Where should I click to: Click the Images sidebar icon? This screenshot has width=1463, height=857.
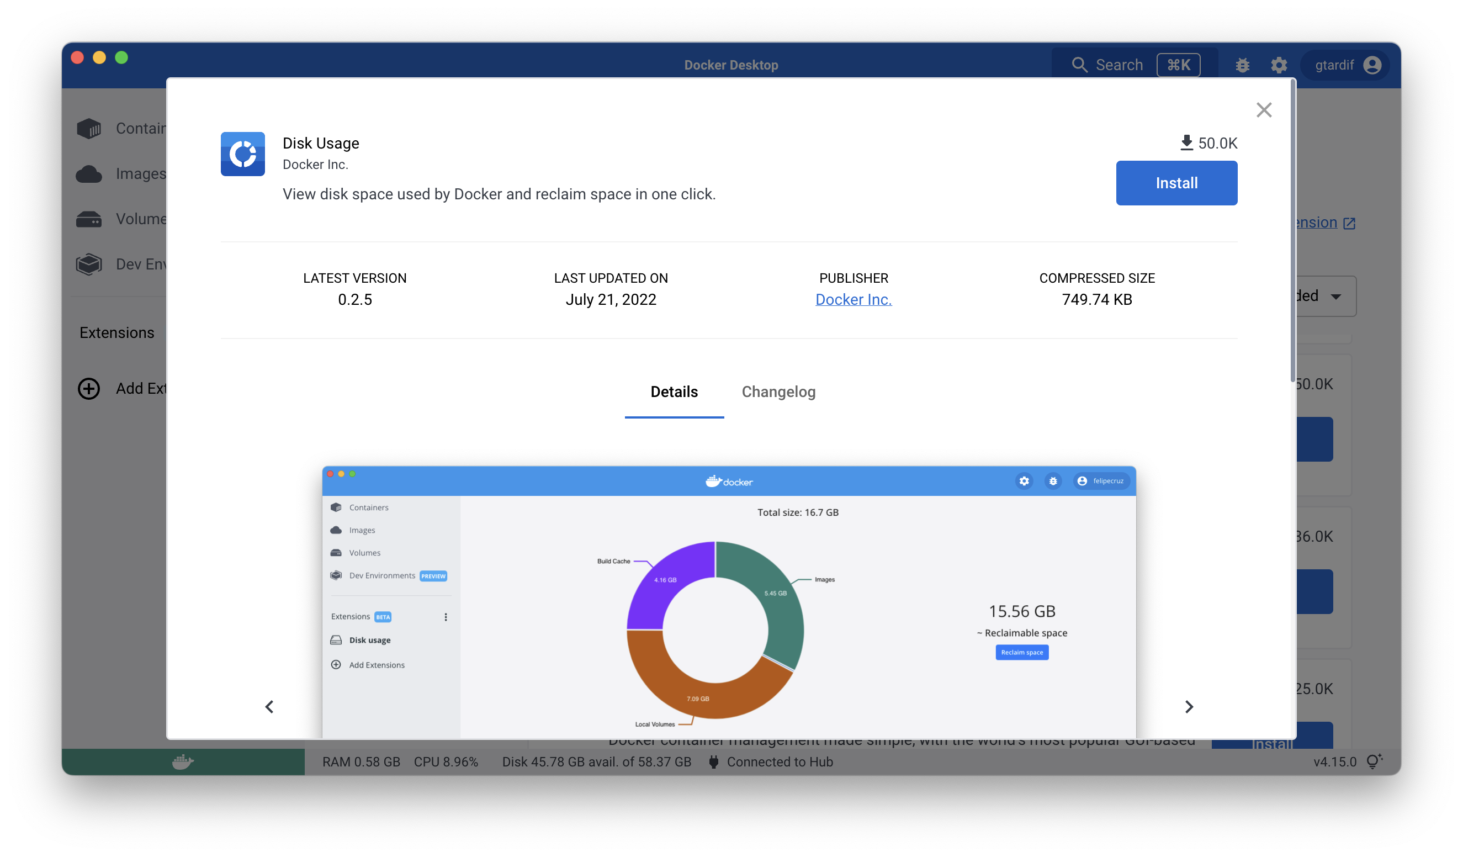point(89,172)
